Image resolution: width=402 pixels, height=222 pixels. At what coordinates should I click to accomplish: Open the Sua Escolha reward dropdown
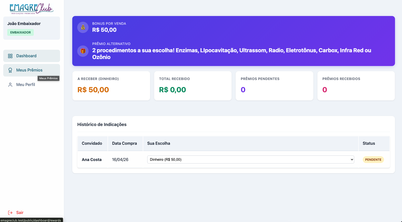coord(250,159)
